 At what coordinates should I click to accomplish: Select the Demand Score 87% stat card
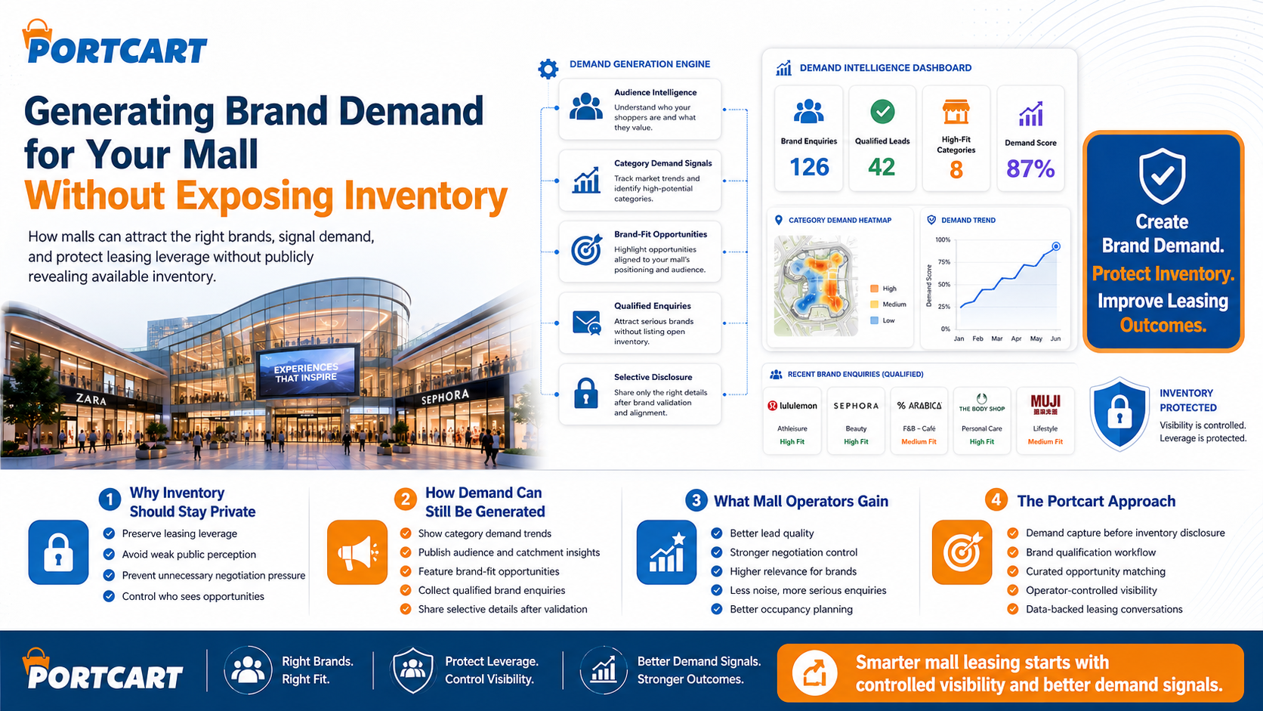(1030, 138)
